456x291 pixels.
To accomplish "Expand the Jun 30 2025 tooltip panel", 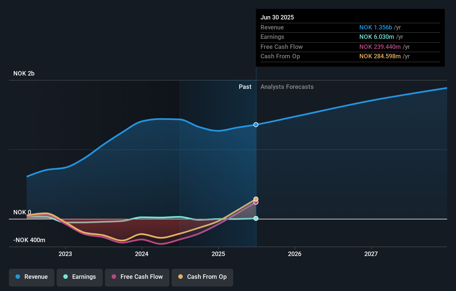I will tap(350, 37).
